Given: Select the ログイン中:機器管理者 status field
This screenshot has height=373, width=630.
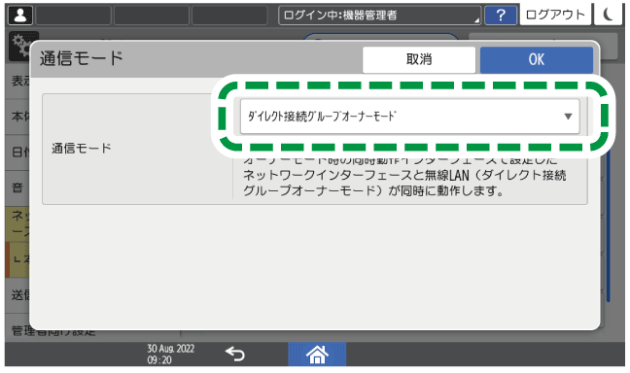Looking at the screenshot, I should (380, 16).
